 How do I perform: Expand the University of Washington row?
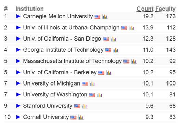tap(18, 95)
